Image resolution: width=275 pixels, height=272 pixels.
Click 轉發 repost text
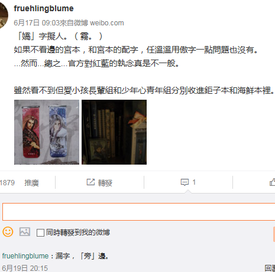coord(105,183)
